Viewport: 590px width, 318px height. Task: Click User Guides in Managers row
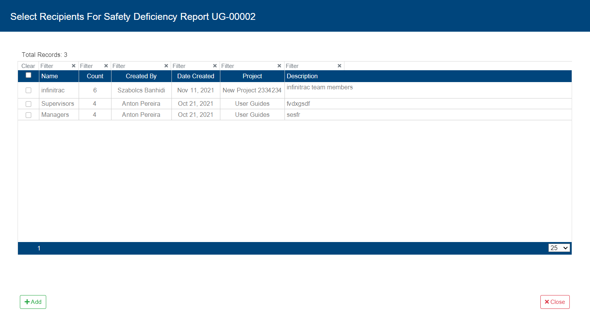click(x=252, y=115)
